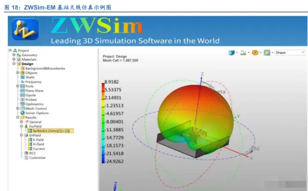Expand the Ports tree node
Viewport: 308px width, 191px height.
point(18,86)
